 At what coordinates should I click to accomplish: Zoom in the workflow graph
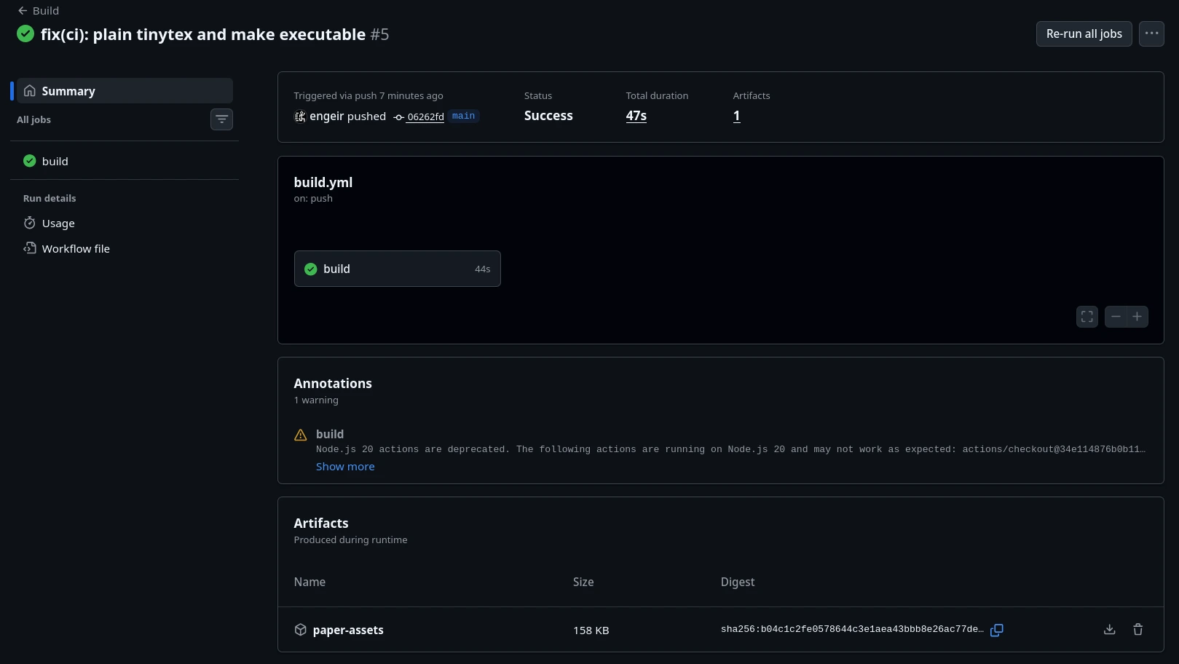click(x=1137, y=317)
